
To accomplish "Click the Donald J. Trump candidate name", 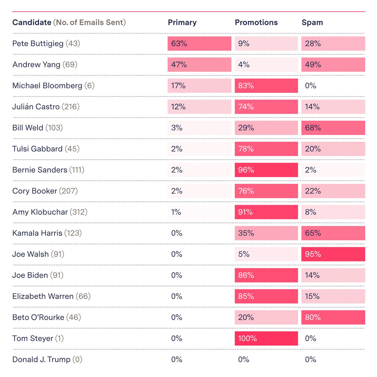I will pos(41,359).
